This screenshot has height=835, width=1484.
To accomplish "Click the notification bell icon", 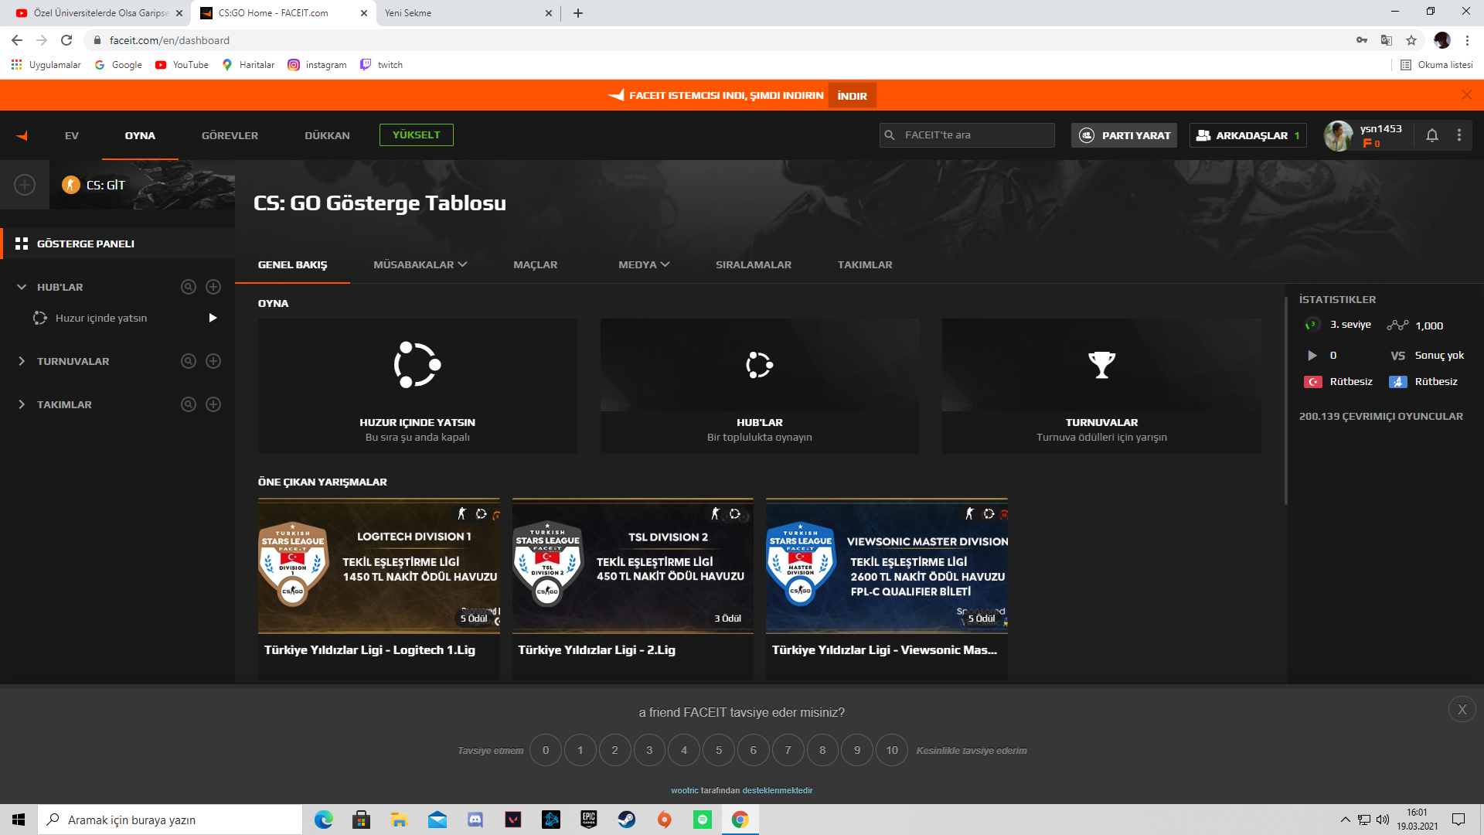I will click(x=1431, y=135).
